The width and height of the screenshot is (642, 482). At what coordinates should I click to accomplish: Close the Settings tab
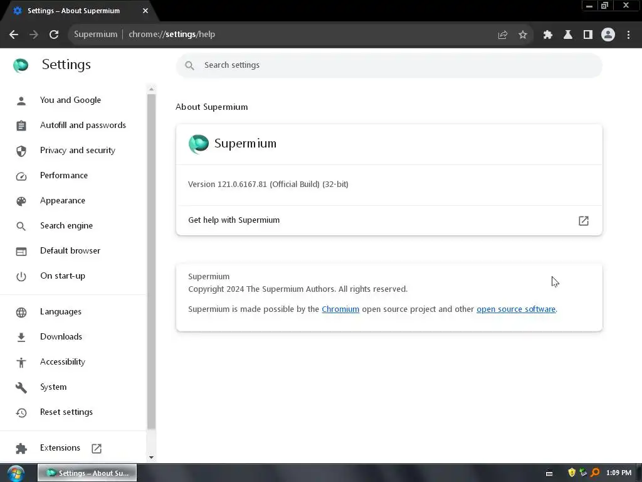click(145, 11)
